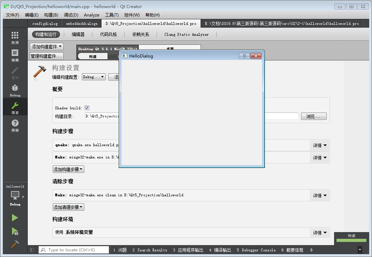
Task: Click the Type to locate search field
Action: pos(74,250)
